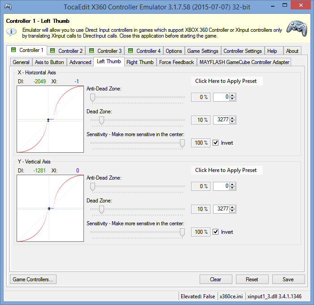Minimize the TocaEdit window
Viewport: 314px width, 305px height.
tap(273, 6)
